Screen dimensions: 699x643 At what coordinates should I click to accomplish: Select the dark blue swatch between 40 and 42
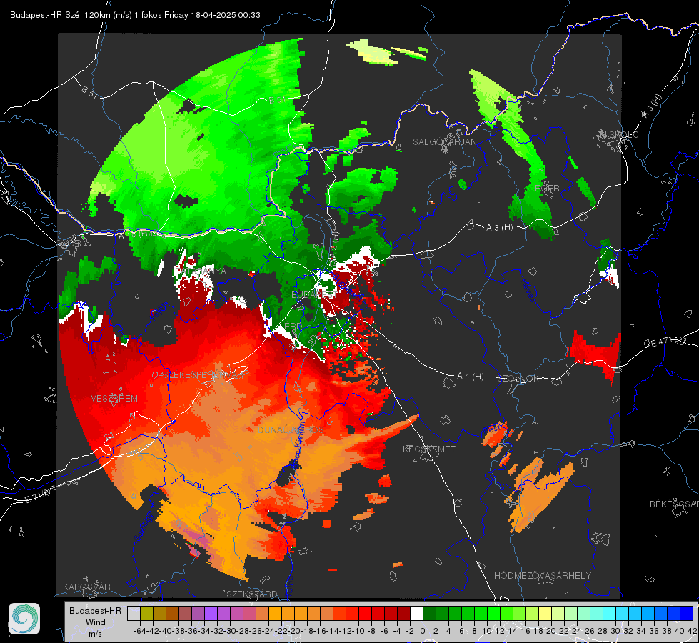click(x=687, y=613)
